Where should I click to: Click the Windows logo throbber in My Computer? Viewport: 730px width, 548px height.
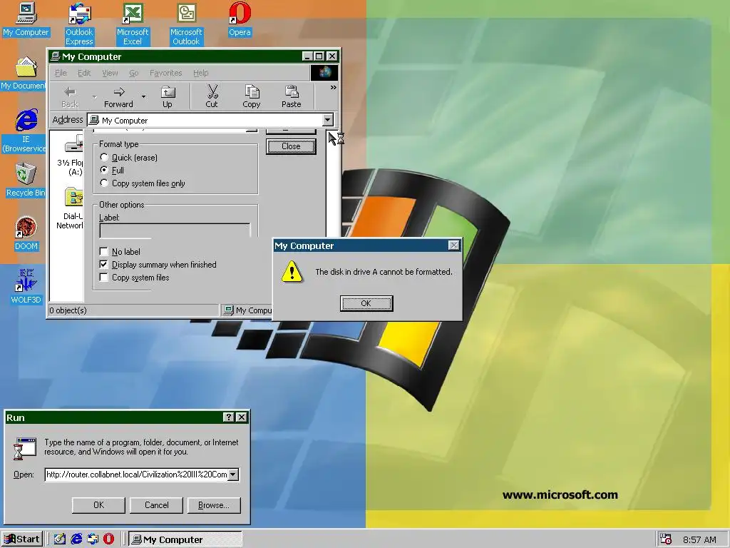[x=324, y=73]
